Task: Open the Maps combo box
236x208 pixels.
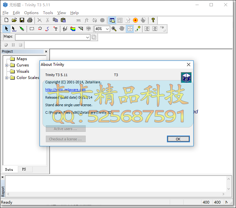Action: [x=53, y=37]
